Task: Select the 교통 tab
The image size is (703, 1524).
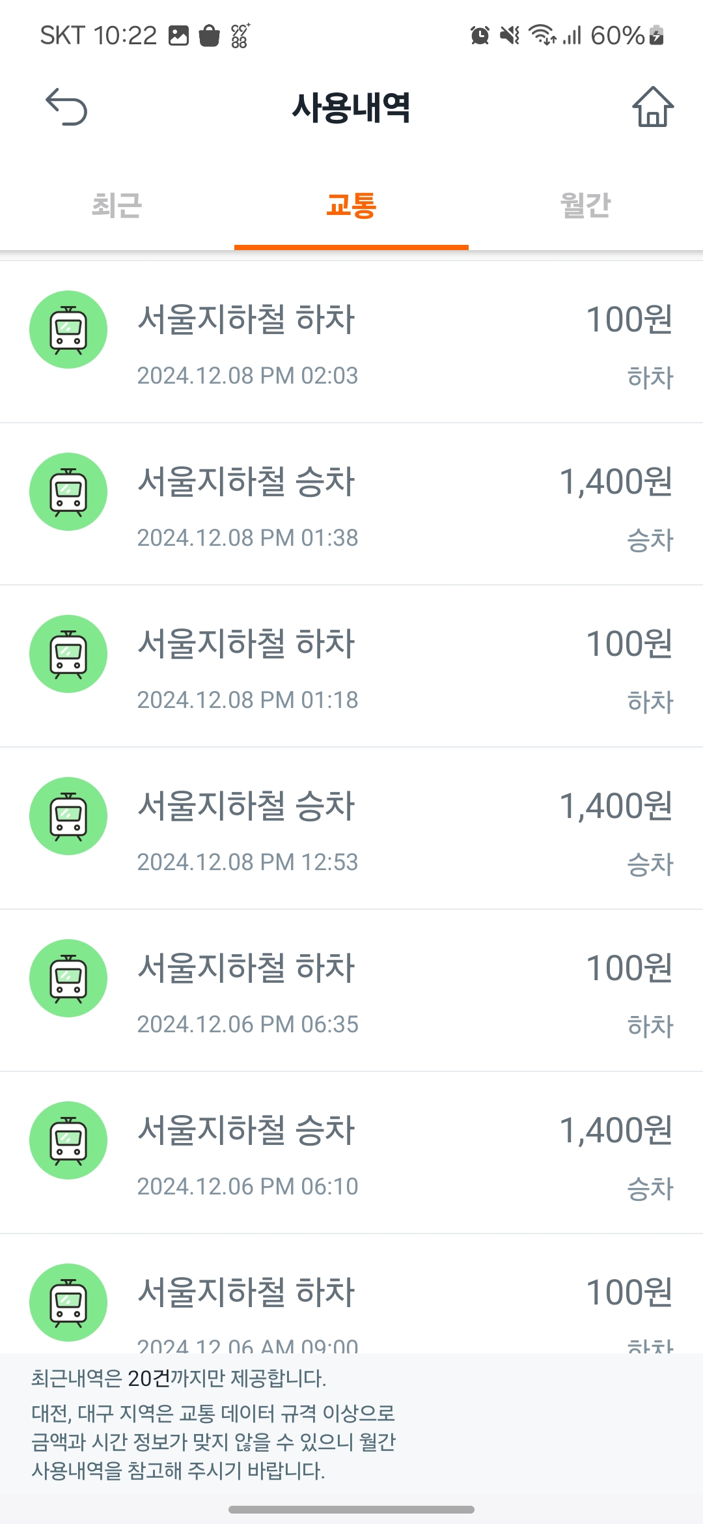Action: coord(351,206)
